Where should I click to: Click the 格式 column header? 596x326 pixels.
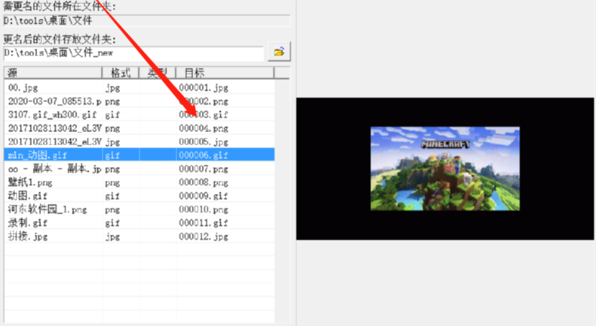tap(121, 73)
